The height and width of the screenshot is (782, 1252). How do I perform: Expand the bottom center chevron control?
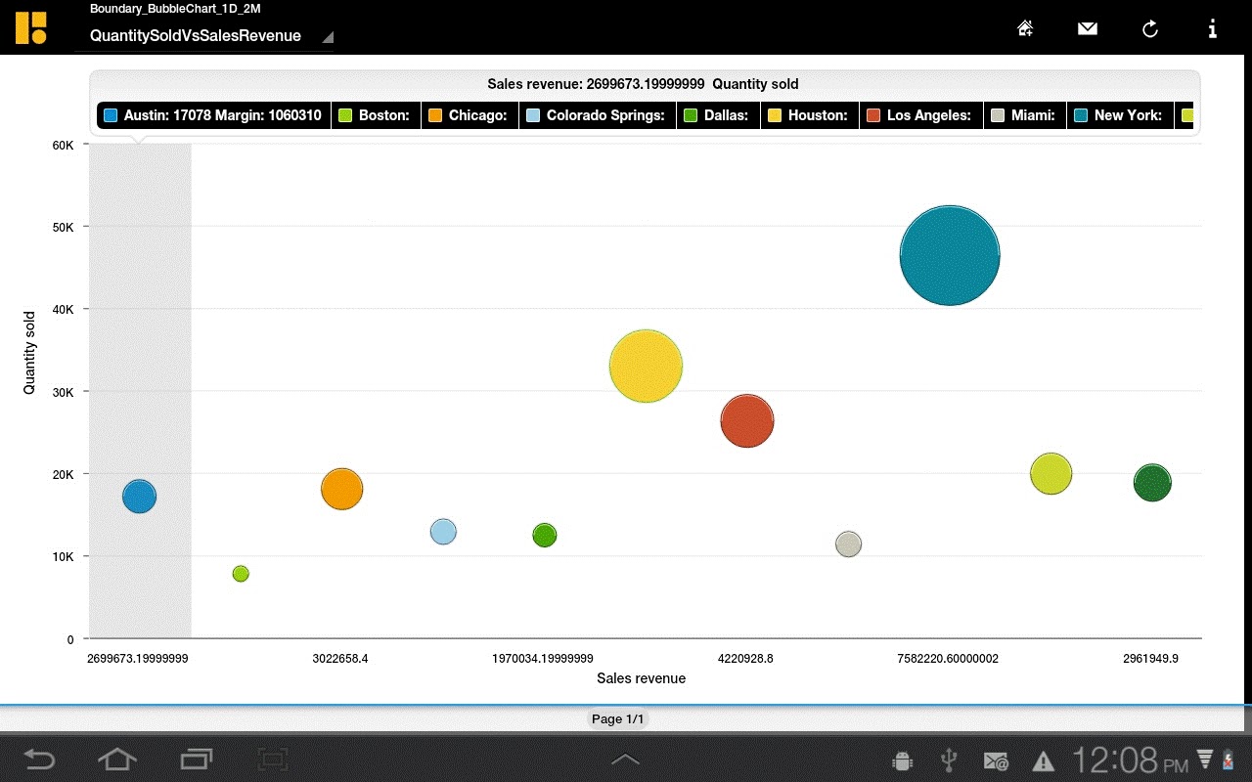[x=625, y=758]
